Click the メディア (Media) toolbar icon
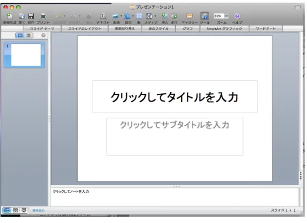This screenshot has height=223, width=307. 150,16
